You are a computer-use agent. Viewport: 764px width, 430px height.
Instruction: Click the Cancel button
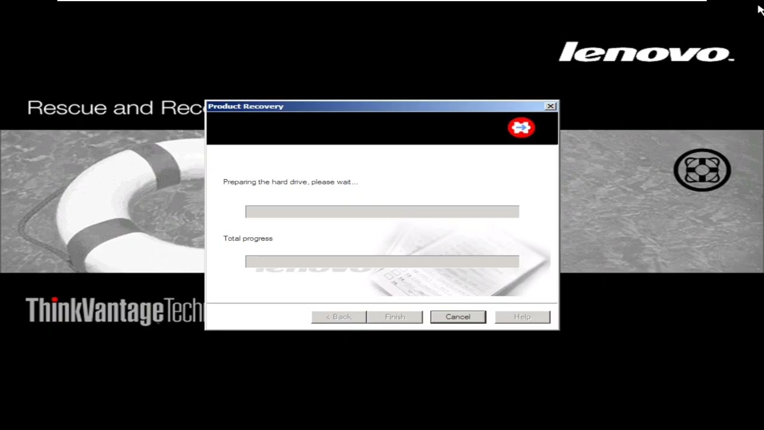458,317
